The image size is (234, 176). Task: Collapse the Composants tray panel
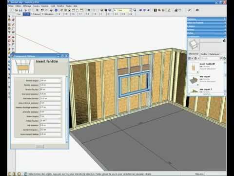pos(207,37)
